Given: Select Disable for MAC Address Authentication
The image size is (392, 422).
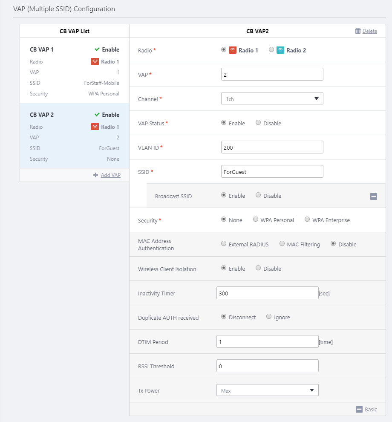Looking at the screenshot, I should (x=333, y=243).
